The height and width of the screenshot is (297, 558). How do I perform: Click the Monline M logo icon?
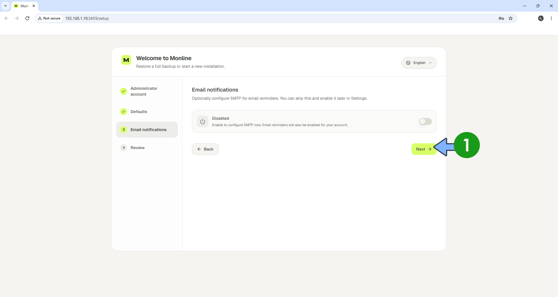coord(126,60)
